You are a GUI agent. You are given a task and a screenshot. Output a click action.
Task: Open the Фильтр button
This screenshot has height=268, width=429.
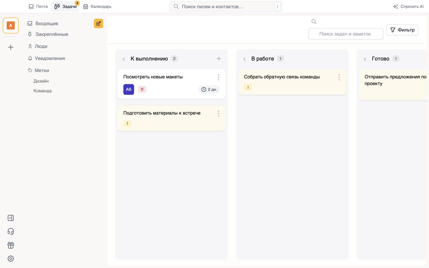[x=402, y=30]
